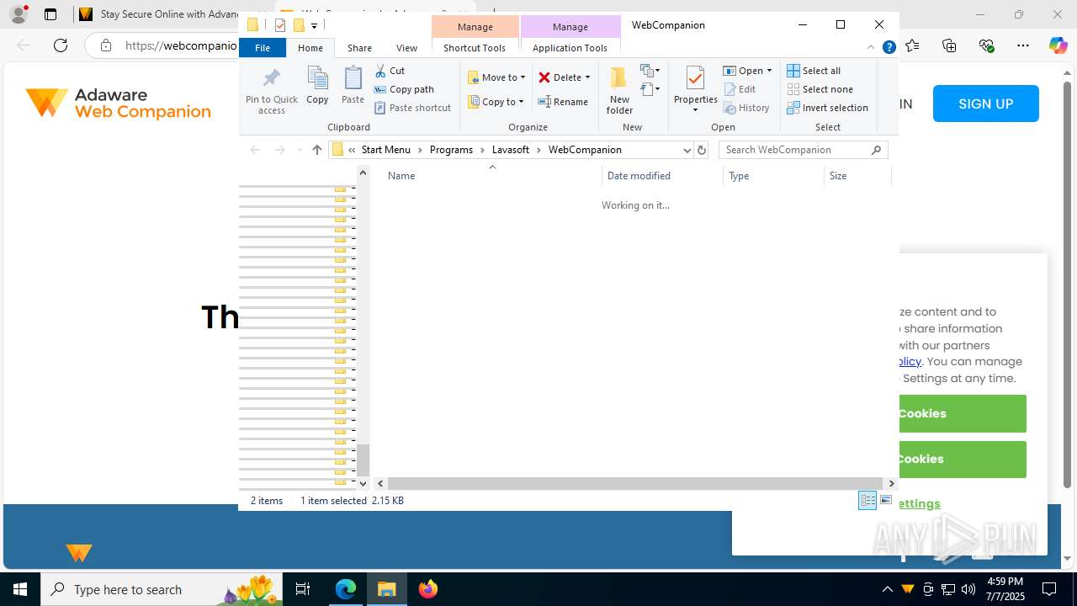Go up one folder level arrow
This screenshot has width=1077, height=606.
point(316,150)
